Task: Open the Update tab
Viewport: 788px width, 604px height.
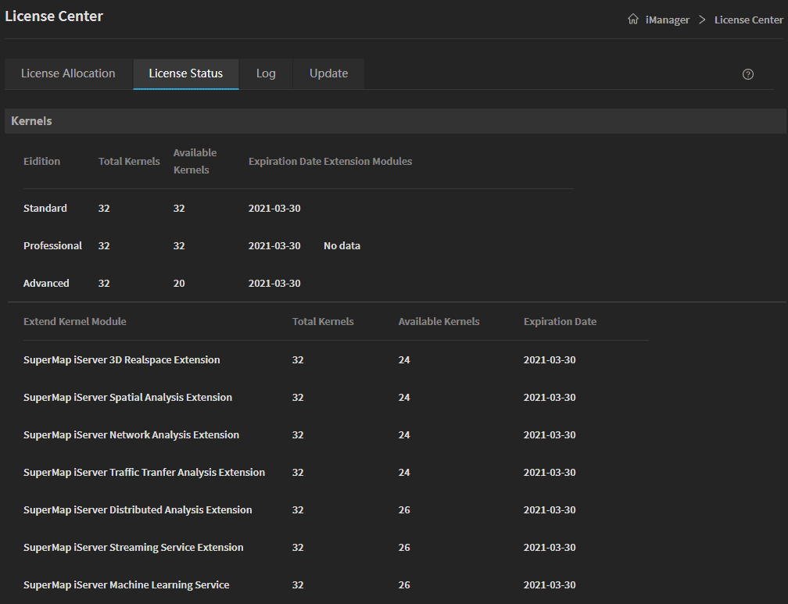Action: tap(328, 73)
